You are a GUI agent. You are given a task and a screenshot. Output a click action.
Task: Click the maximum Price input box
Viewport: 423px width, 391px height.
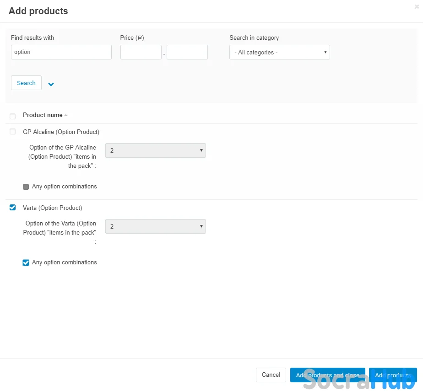pyautogui.click(x=187, y=52)
